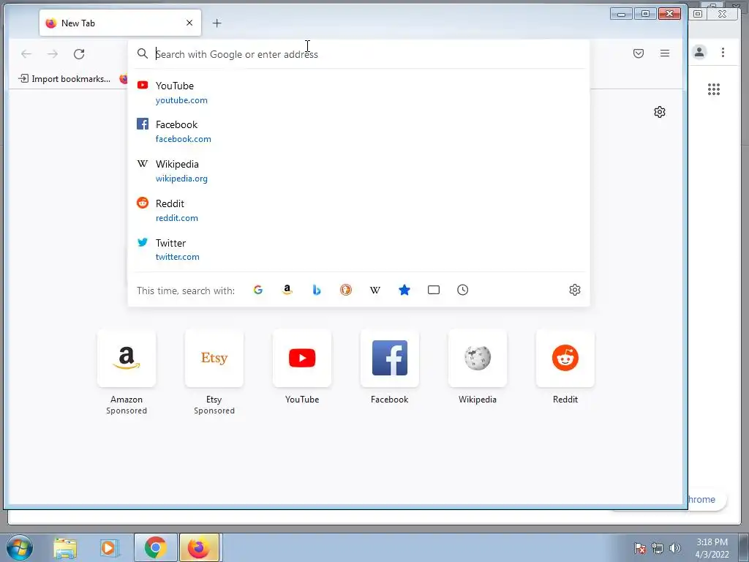This screenshot has height=562, width=749.
Task: Open Firefox application hamburger menu
Action: (x=664, y=53)
